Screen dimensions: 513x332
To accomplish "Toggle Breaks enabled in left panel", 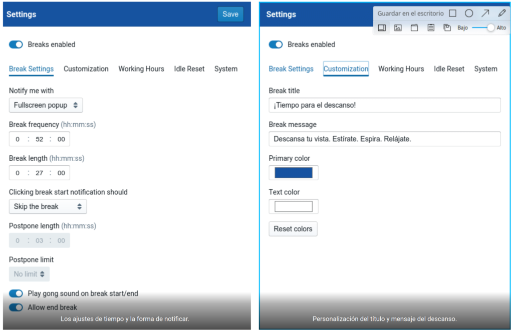I will pos(16,45).
